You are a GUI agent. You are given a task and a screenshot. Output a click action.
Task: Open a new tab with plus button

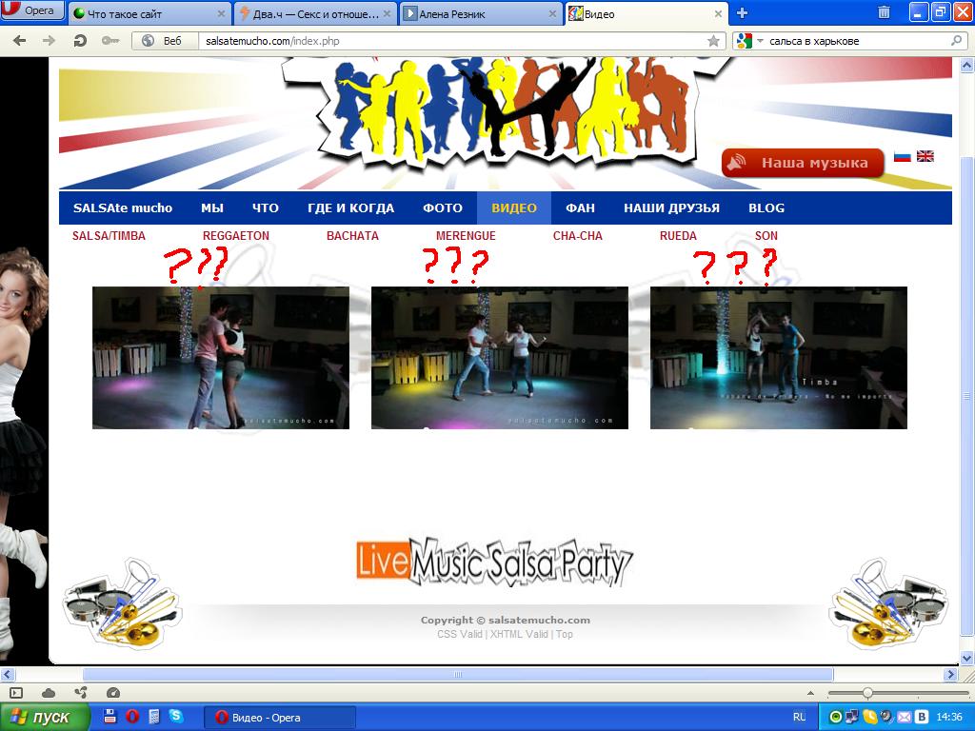tap(742, 13)
